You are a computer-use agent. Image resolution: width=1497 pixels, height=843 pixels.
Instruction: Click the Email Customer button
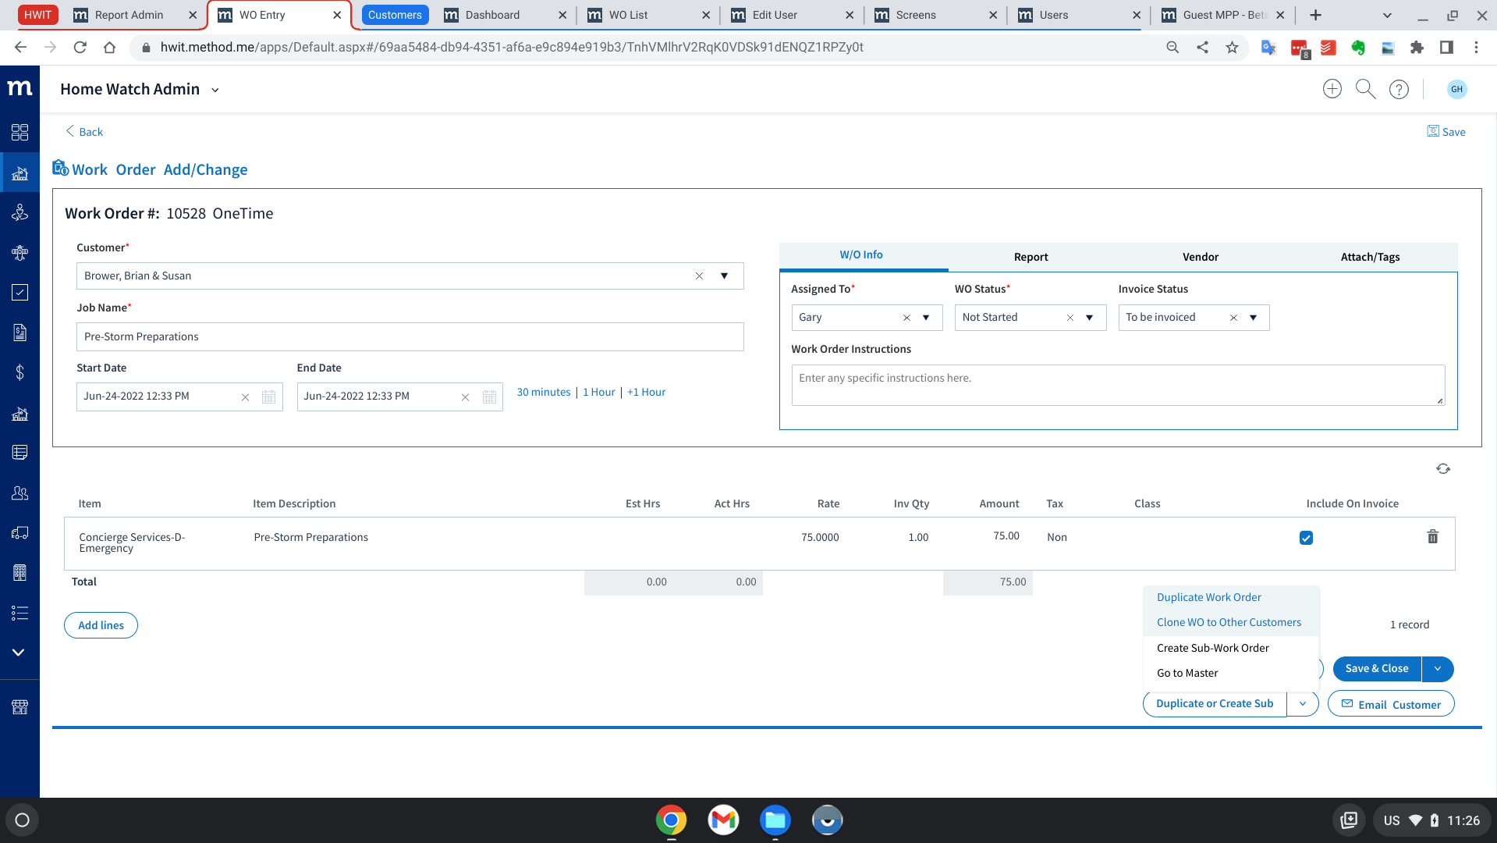pyautogui.click(x=1391, y=704)
